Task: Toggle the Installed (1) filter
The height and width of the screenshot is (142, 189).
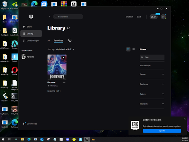Action: pos(145,66)
